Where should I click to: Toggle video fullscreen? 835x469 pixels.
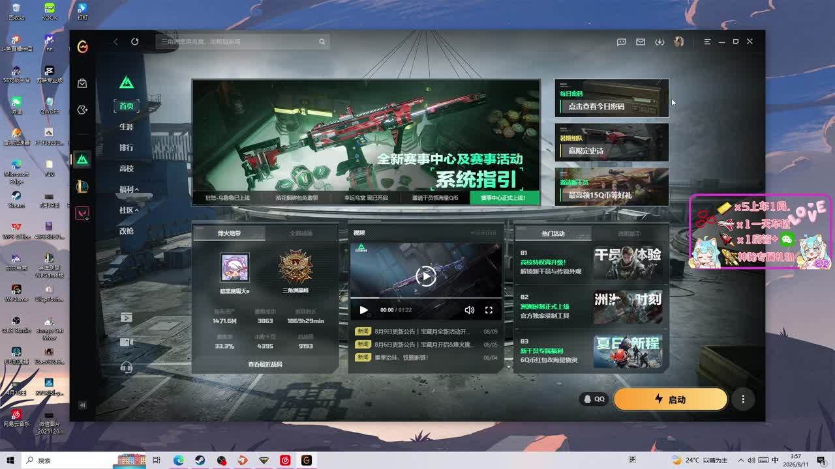point(489,310)
